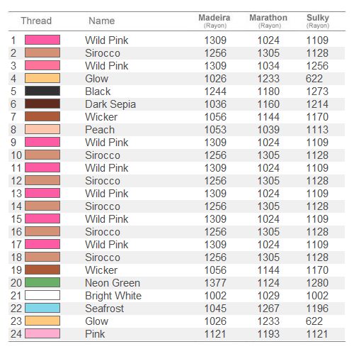Click Sulky code 1273 for Black
The height and width of the screenshot is (349, 354).
pos(317,92)
